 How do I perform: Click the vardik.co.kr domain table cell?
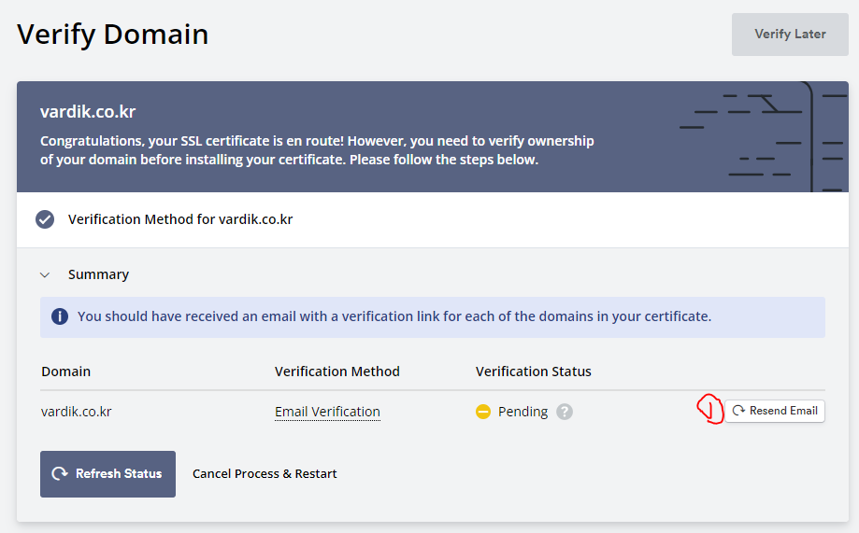pyautogui.click(x=76, y=412)
